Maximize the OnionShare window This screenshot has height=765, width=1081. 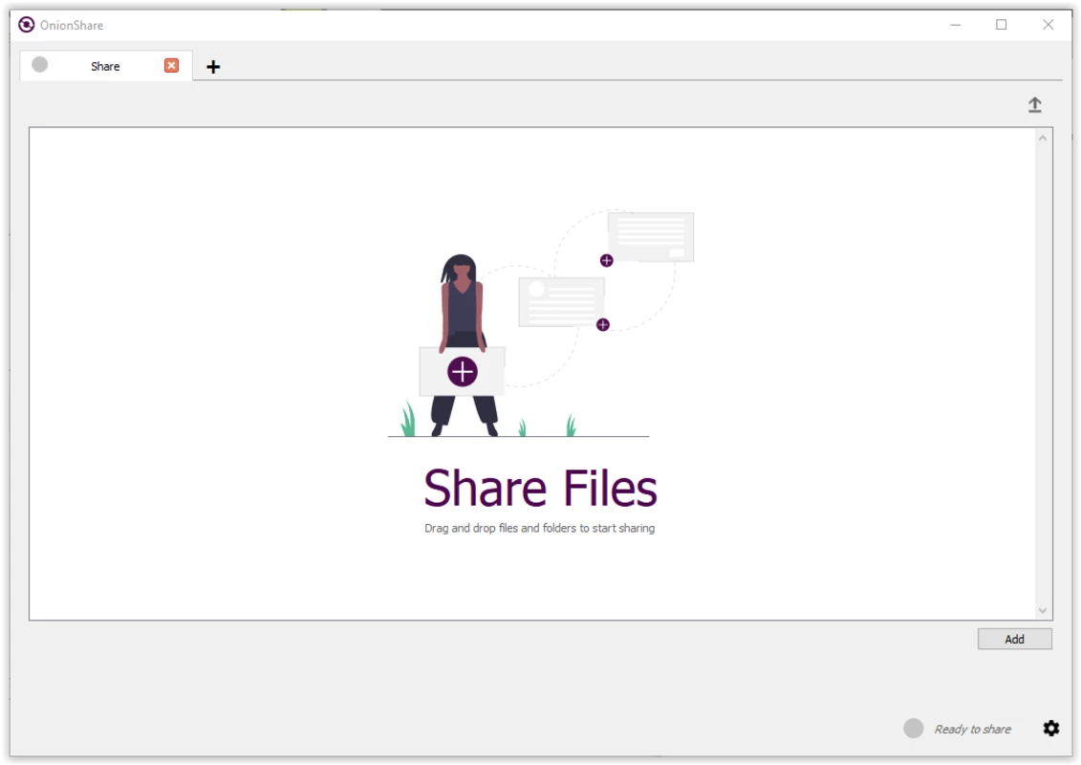coord(1001,25)
